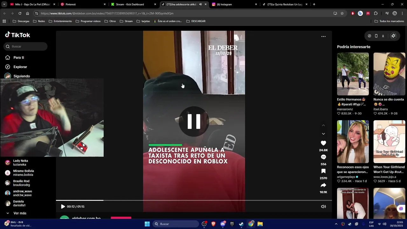Like the video with the heart icon
The height and width of the screenshot is (229, 407).
point(323,143)
